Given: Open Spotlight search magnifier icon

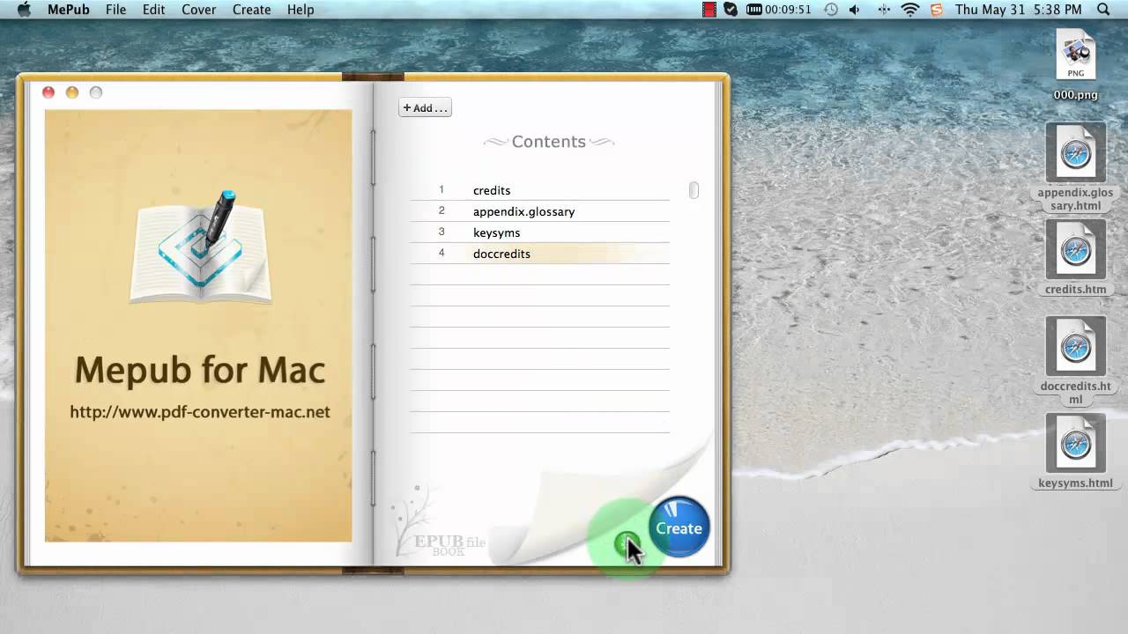Looking at the screenshot, I should point(1103,10).
